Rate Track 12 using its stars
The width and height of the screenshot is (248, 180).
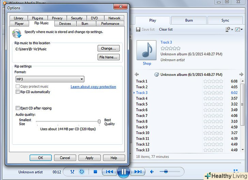pyautogui.click(x=213, y=144)
